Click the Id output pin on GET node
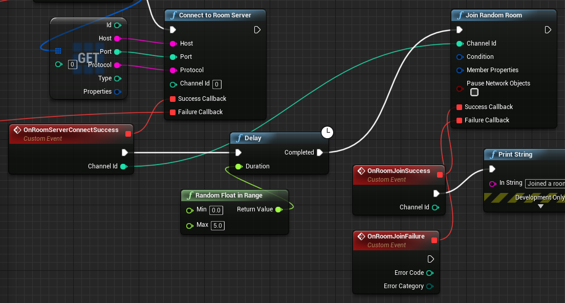This screenshot has width=565, height=303. tap(118, 25)
